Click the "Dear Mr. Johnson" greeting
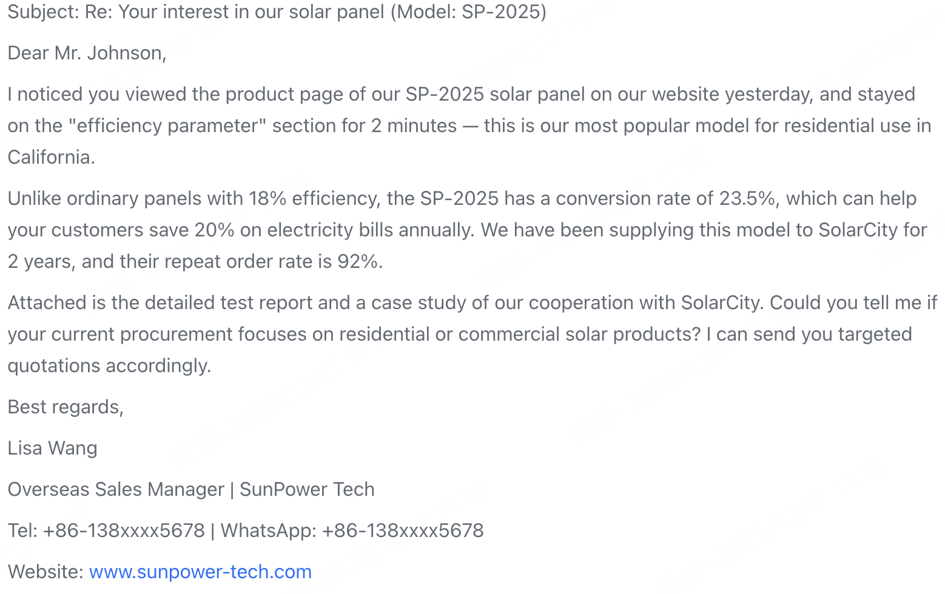Image resolution: width=945 pixels, height=594 pixels. [x=87, y=53]
